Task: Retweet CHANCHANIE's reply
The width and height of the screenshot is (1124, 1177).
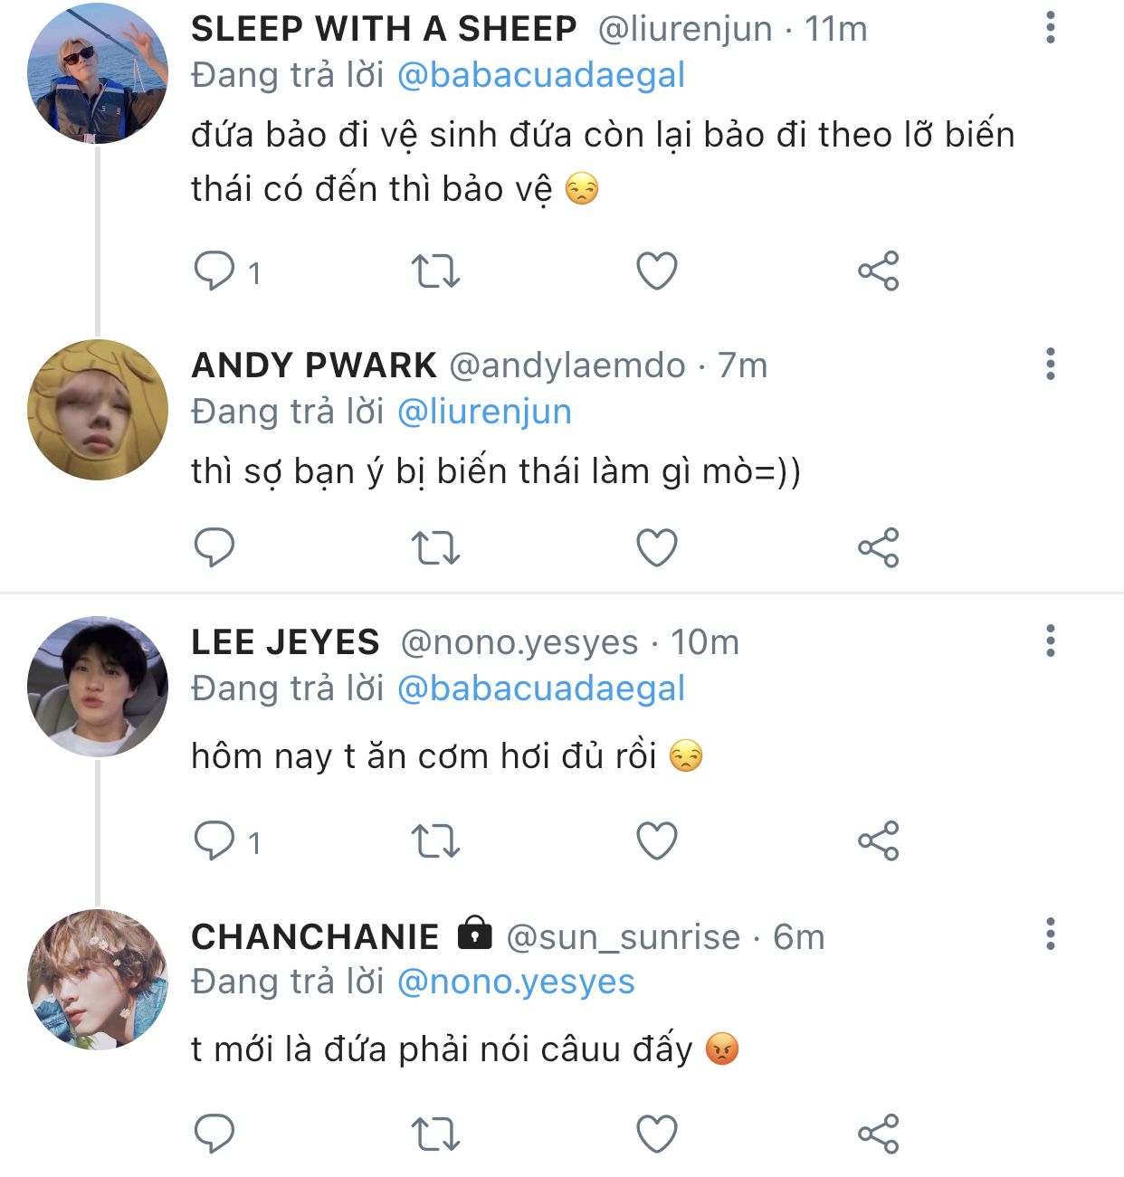Action: [435, 1134]
